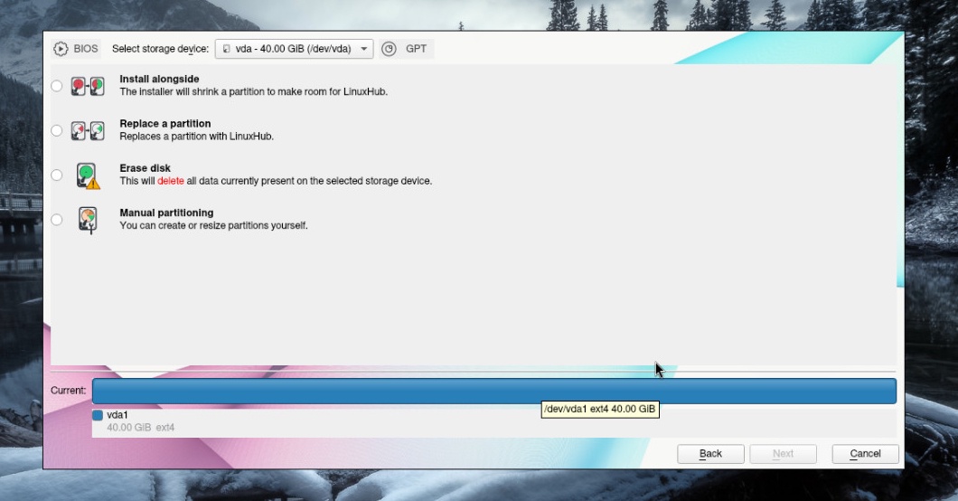Click the Manual partitioning disk icon
This screenshot has height=501, width=958.
(88, 220)
